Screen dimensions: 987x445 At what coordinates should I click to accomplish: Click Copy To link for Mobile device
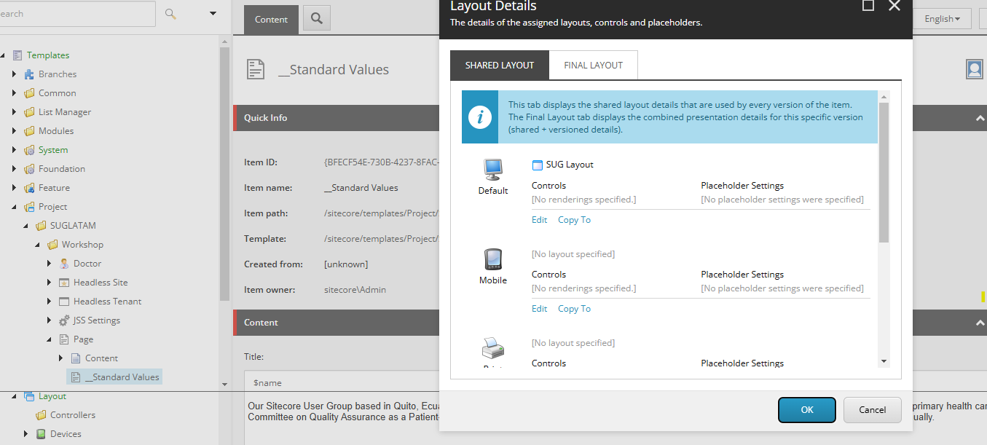click(x=574, y=309)
